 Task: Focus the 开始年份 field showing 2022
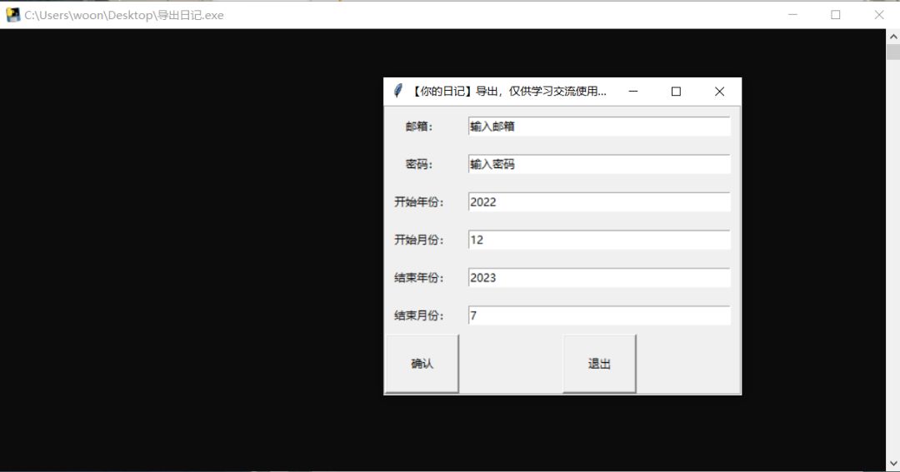[598, 202]
